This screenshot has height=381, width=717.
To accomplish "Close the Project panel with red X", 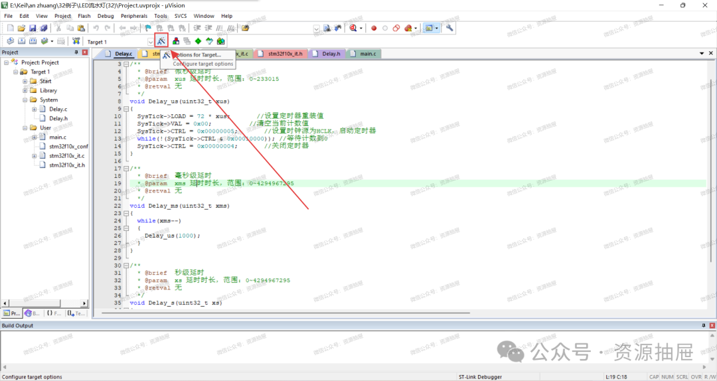I will pos(84,52).
